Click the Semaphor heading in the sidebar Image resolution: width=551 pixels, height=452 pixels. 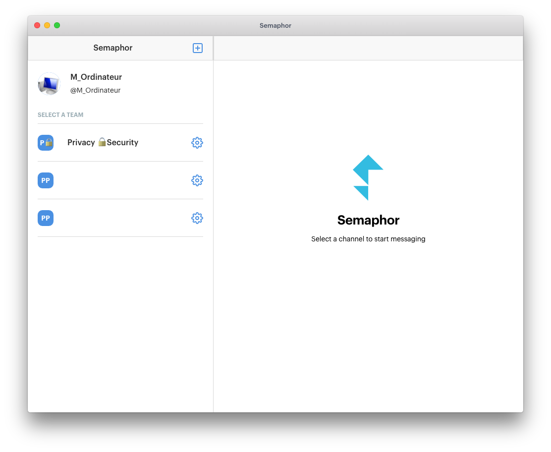[x=112, y=48]
